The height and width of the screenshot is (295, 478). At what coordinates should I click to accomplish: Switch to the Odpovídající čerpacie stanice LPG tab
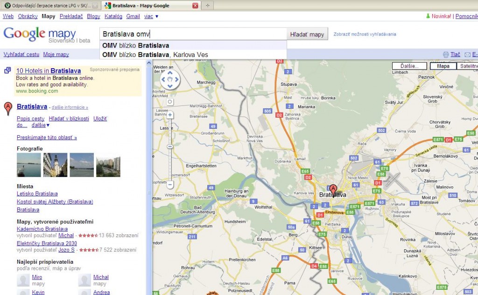50,6
